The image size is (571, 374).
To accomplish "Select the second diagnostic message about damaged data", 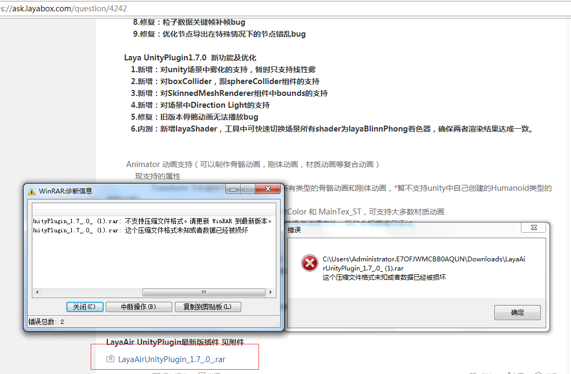I will (140, 230).
